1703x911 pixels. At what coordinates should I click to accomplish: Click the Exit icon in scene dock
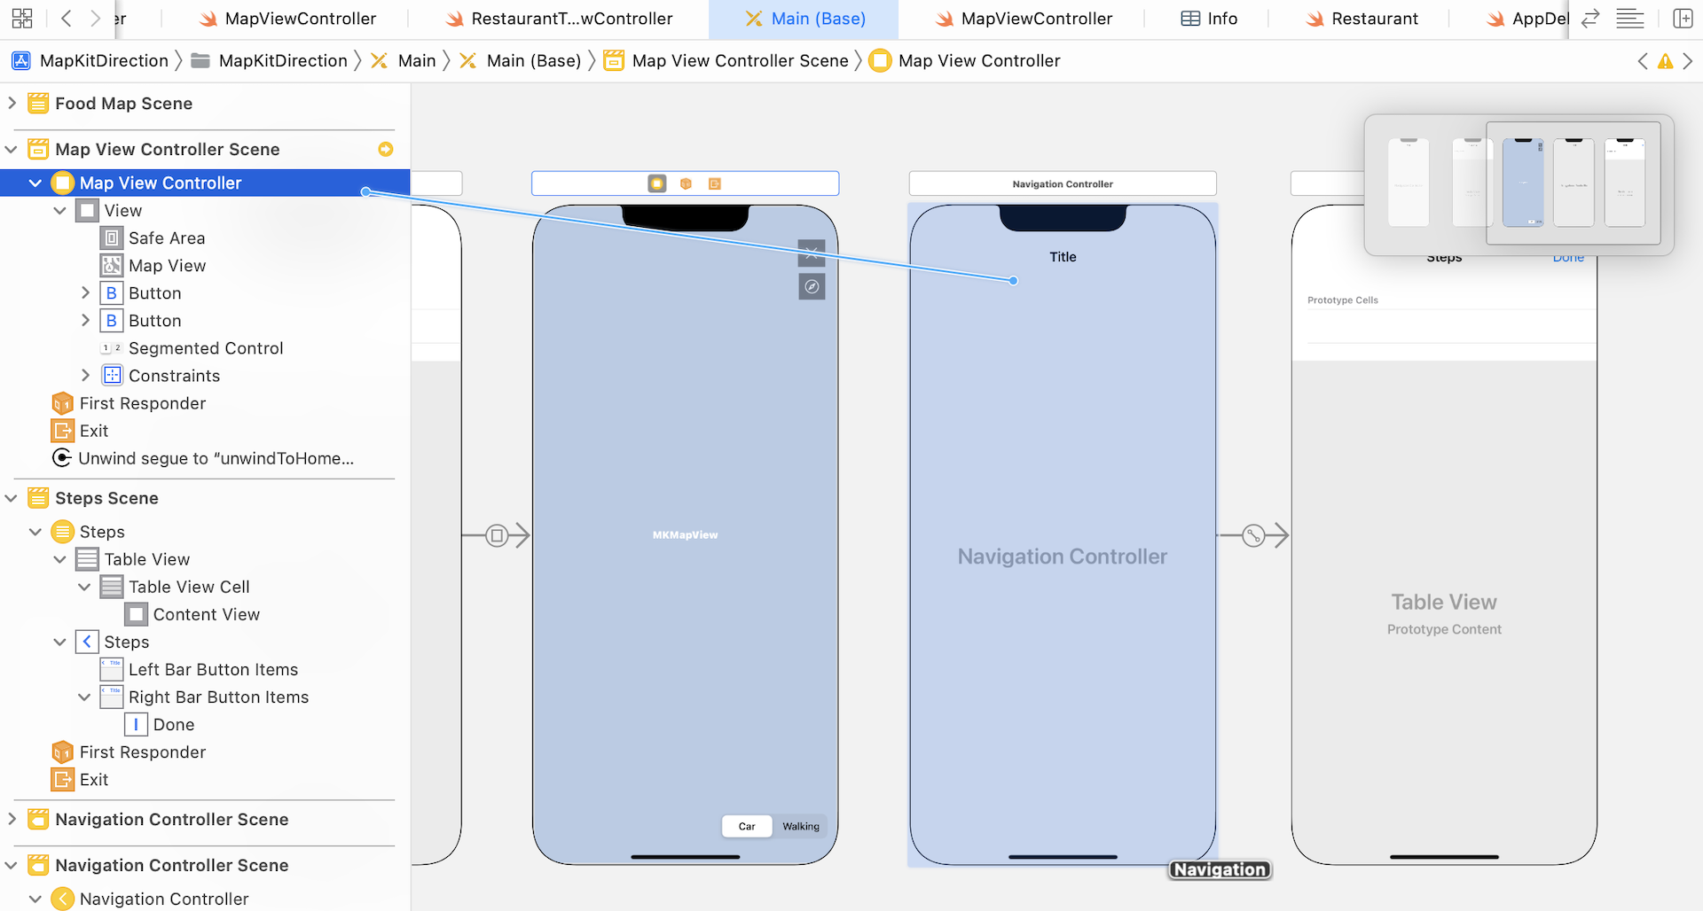[715, 183]
